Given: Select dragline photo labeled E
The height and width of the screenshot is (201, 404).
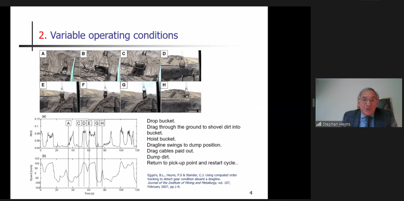Looking at the screenshot, I should point(60,97).
